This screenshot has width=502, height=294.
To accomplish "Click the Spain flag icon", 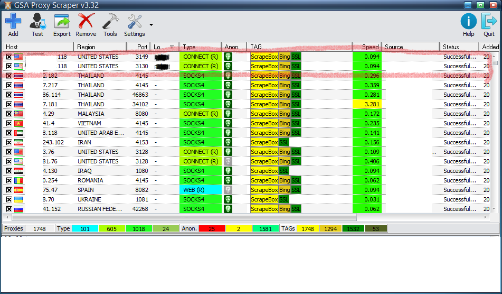I will coord(18,190).
